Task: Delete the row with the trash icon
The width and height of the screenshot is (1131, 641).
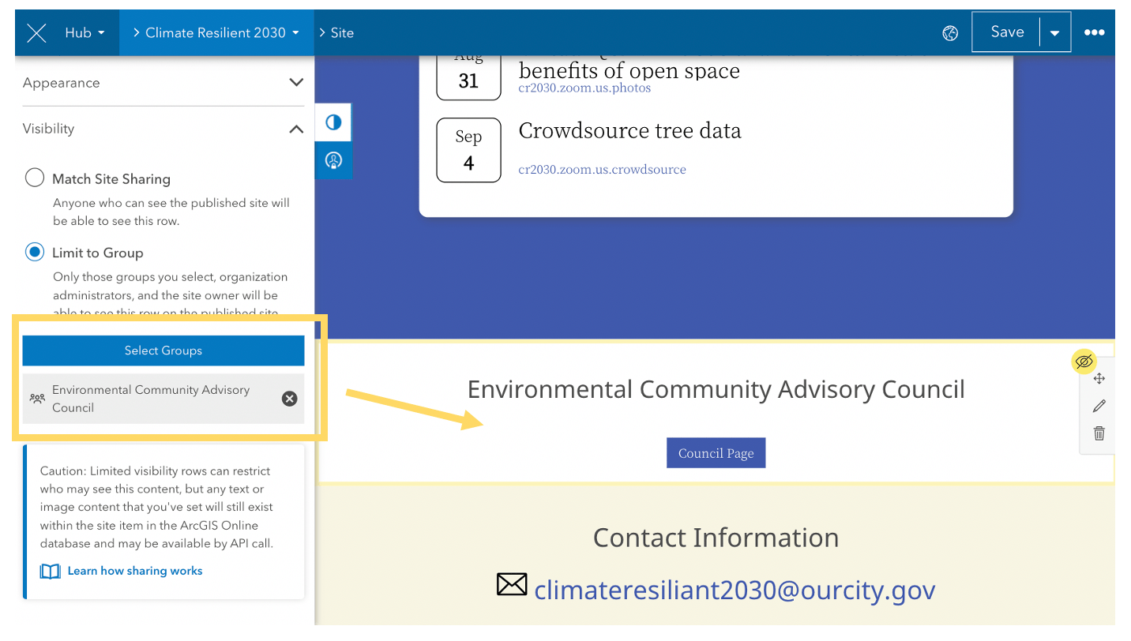Action: click(1099, 433)
